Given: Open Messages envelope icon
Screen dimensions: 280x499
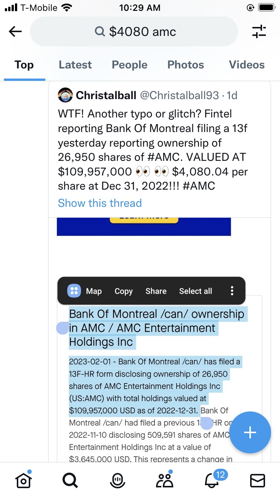Looking at the screenshot, I should point(258,480).
